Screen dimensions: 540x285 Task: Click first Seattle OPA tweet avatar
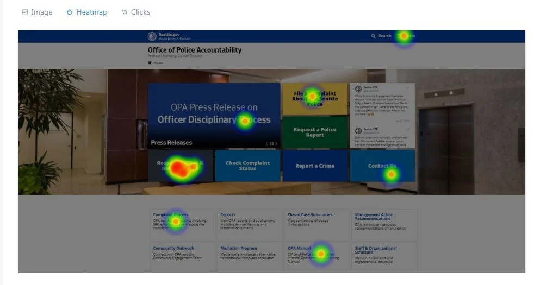click(x=358, y=89)
